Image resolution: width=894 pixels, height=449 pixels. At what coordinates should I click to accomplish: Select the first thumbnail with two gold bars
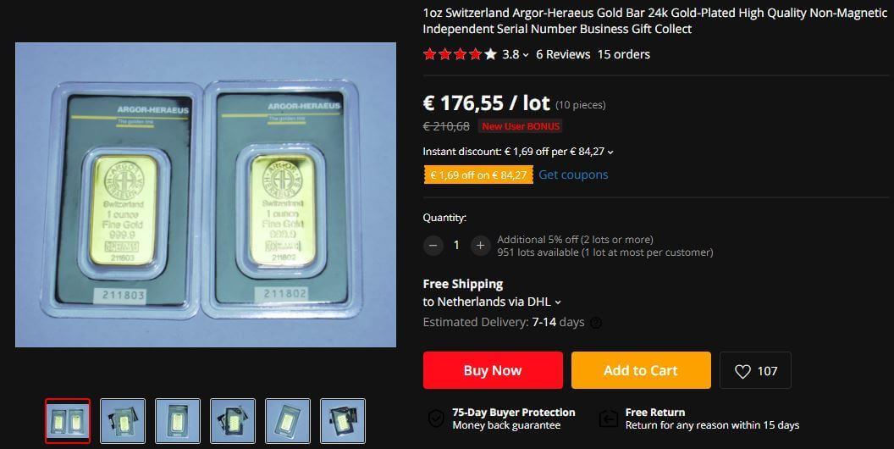(68, 421)
